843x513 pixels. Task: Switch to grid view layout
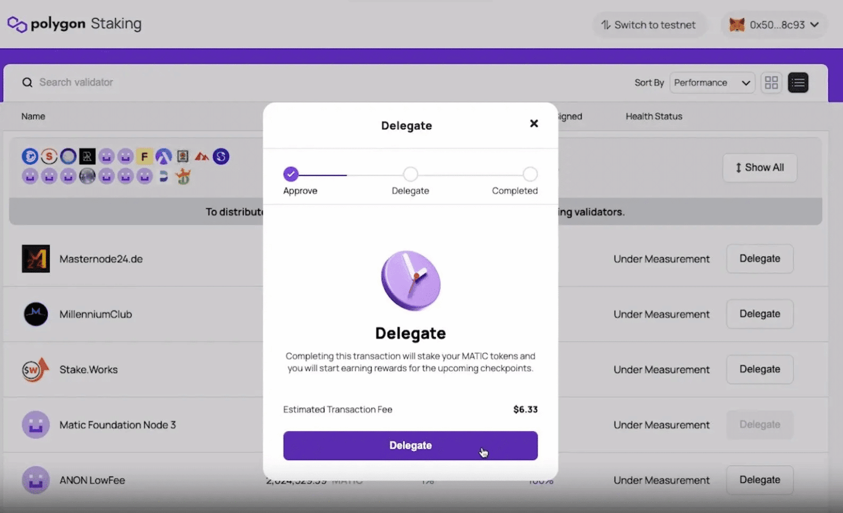771,82
